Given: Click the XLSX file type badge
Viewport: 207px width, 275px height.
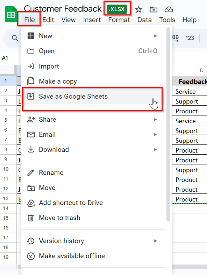Looking at the screenshot, I should [117, 9].
